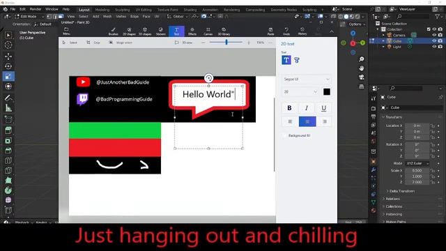Select Blender's Move tool
This screenshot has height=251, width=446.
pyautogui.click(x=8, y=56)
